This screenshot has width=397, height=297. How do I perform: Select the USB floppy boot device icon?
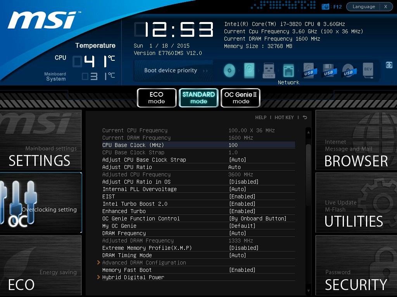click(x=328, y=70)
